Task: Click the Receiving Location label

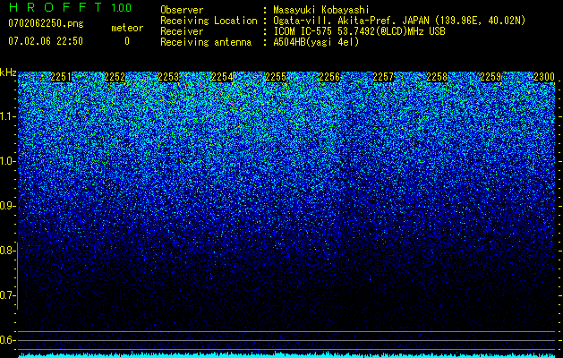Action: point(209,21)
